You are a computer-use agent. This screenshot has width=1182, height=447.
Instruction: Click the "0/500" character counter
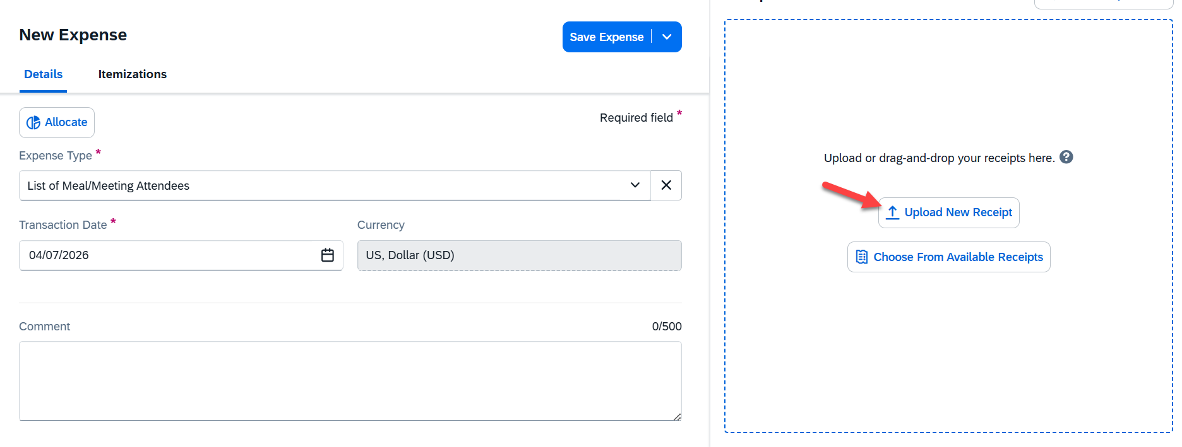click(x=667, y=327)
